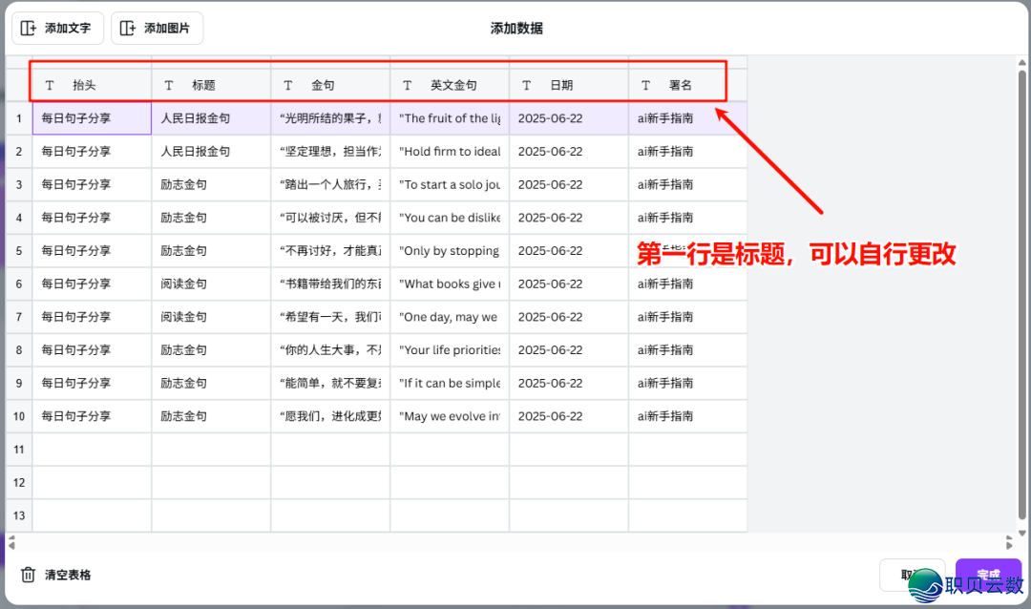Click the 添加图片 button
Screen dimensions: 1031x609
tap(157, 29)
